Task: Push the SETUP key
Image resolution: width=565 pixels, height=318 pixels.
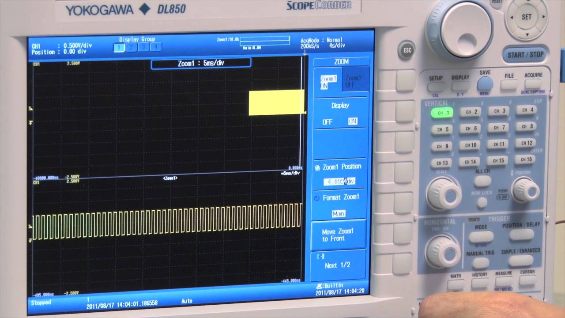Action: click(x=436, y=87)
